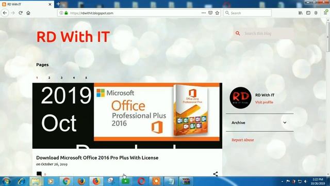
Task: Open the taskbar clock showing 2:22 PM
Action: (x=318, y=181)
